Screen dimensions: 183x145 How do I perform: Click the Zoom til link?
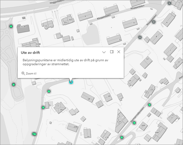pos(31,73)
